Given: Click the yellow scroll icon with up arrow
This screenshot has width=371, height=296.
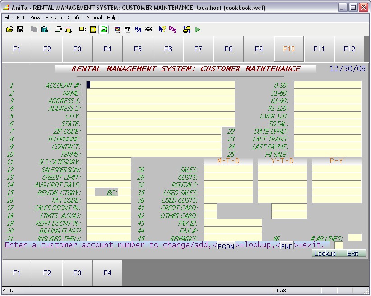Looking at the screenshot, I should [93, 30].
